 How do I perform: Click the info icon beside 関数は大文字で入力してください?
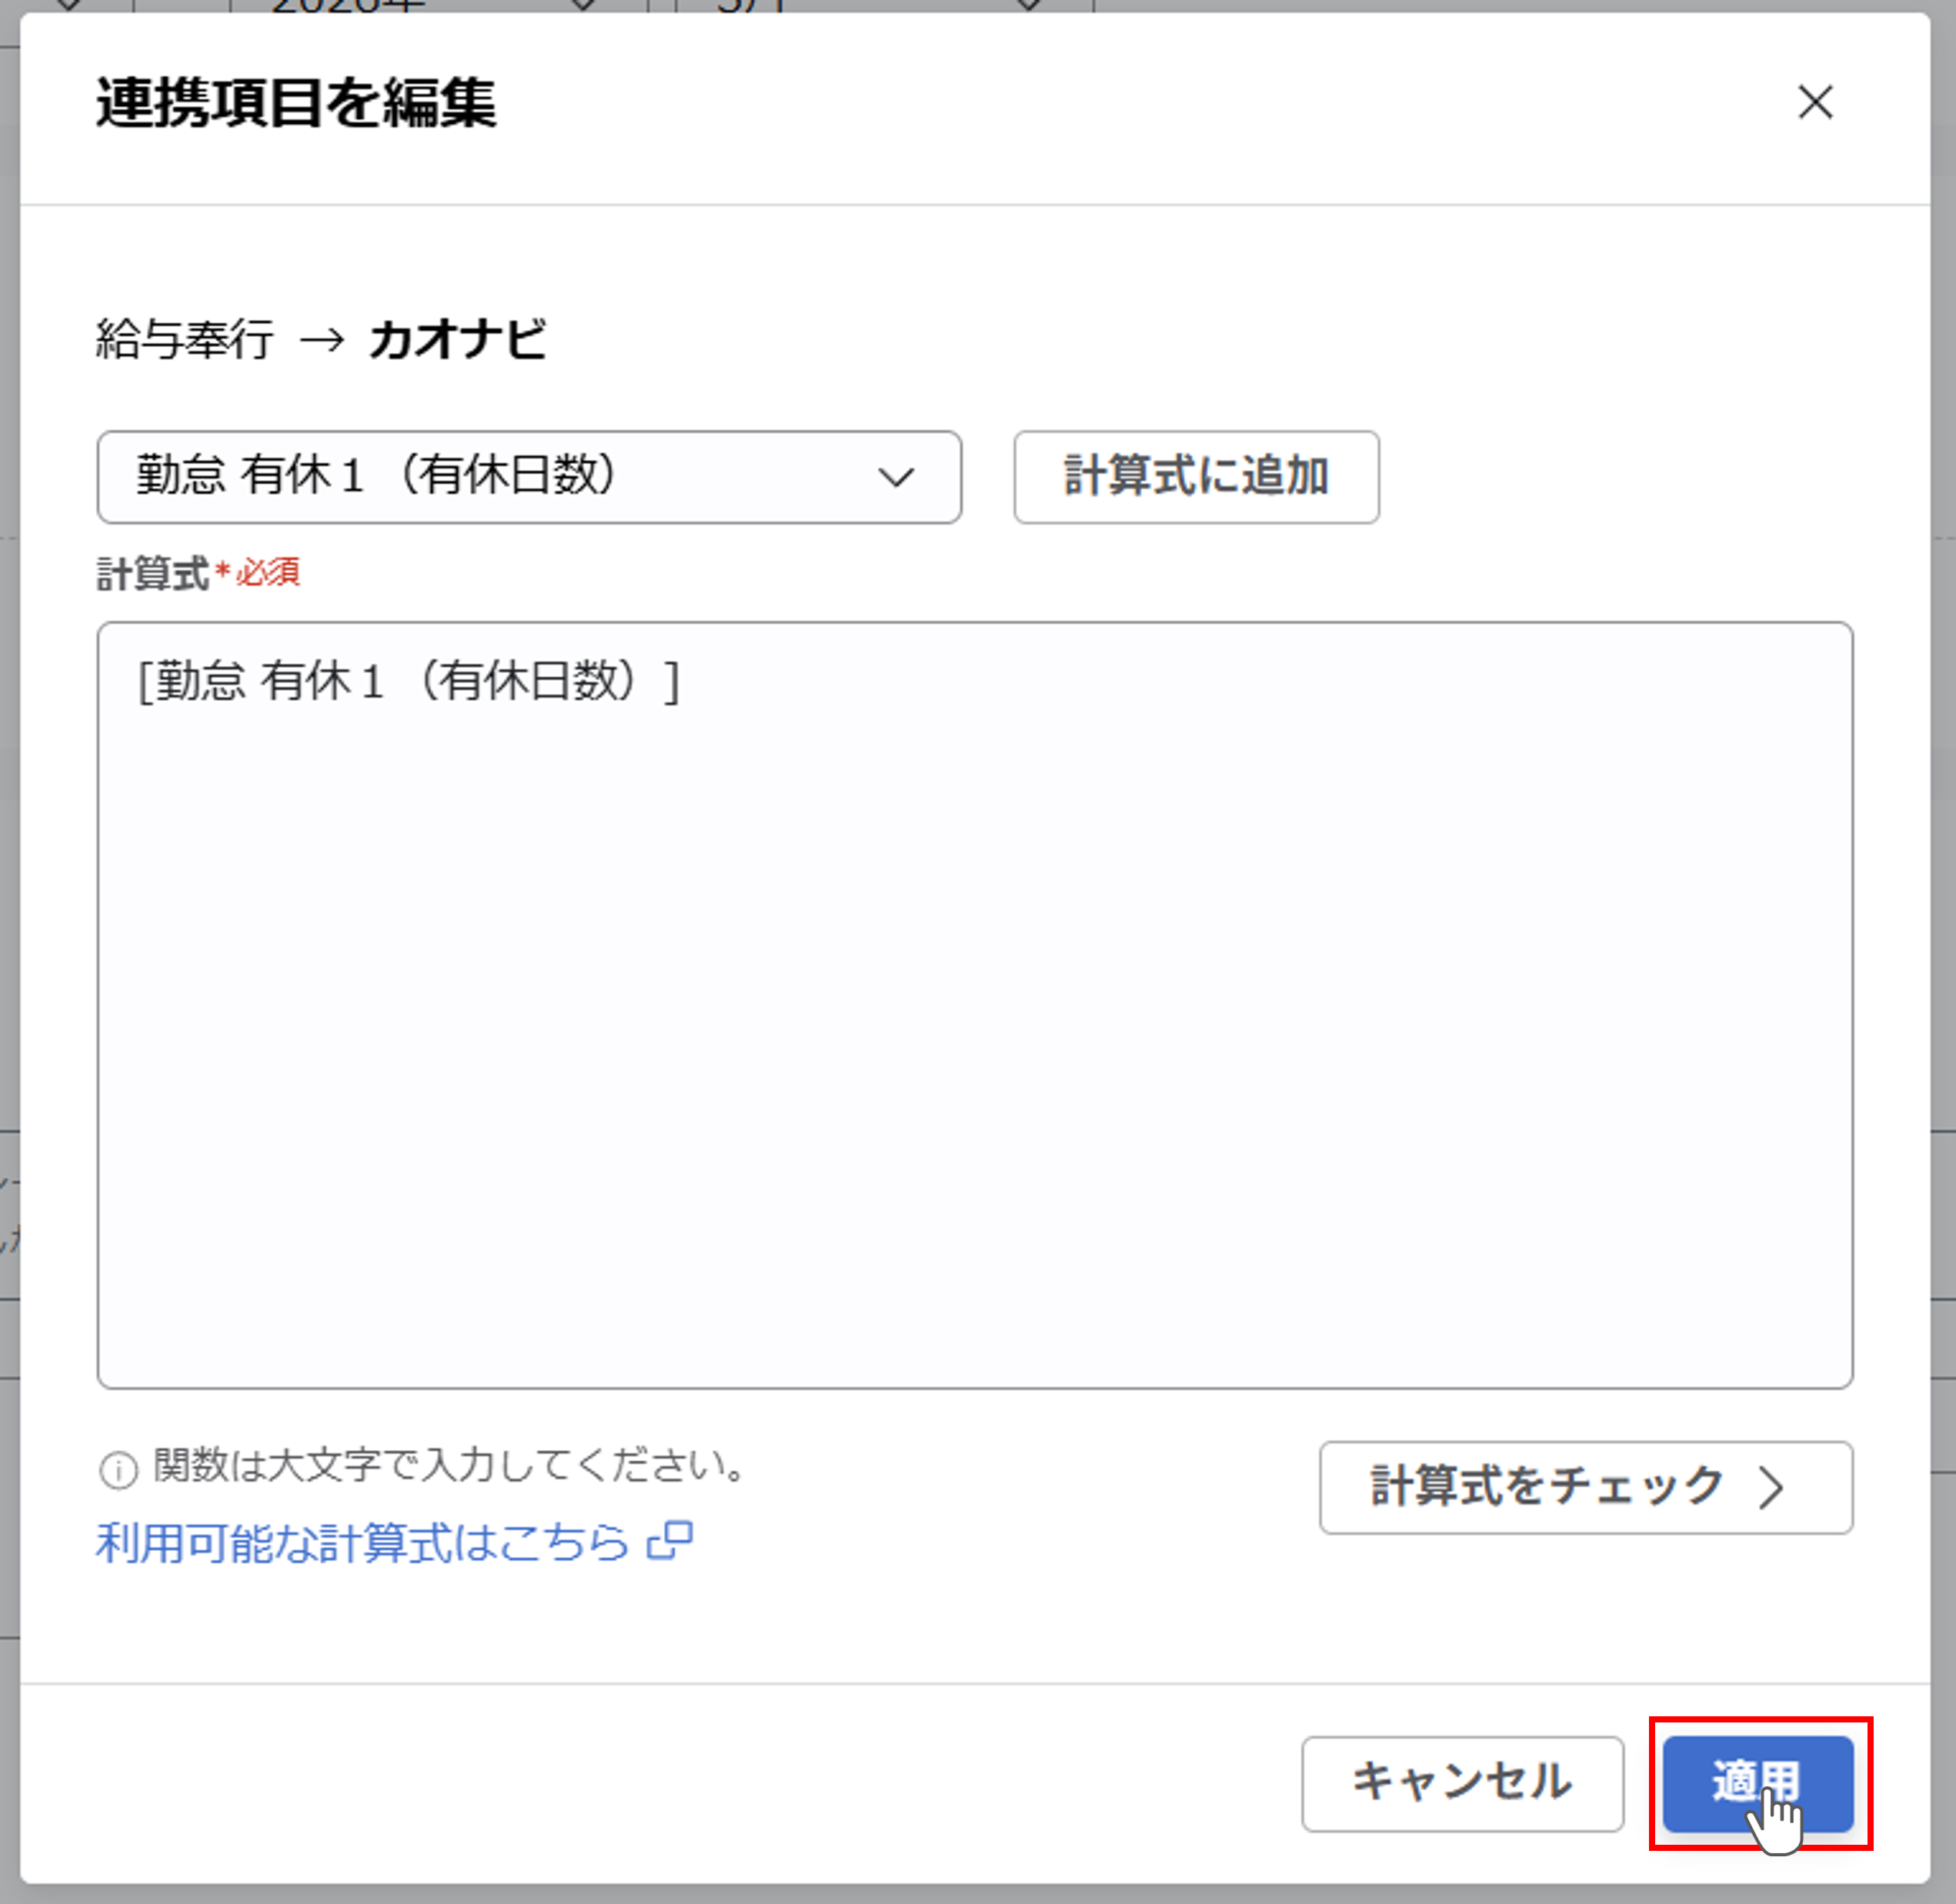[118, 1470]
